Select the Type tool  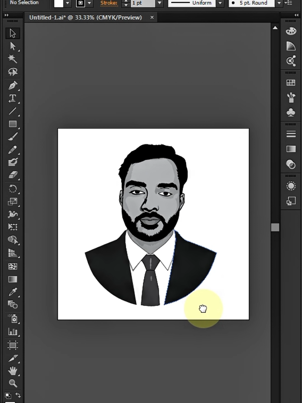tap(12, 98)
